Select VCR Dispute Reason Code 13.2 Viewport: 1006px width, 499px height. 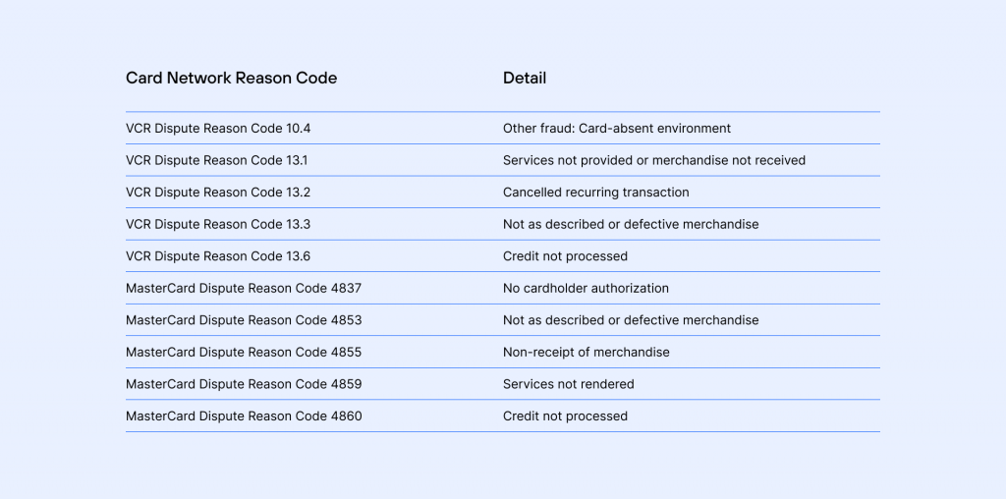(218, 193)
